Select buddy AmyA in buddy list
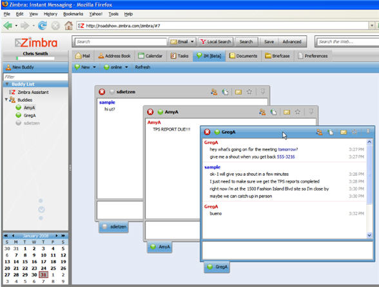The width and height of the screenshot is (379, 287). point(25,107)
